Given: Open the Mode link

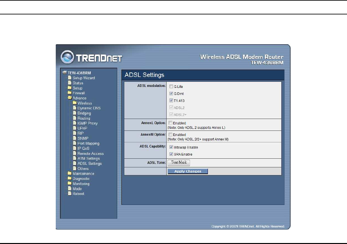Looking at the screenshot, I should tap(77, 189).
